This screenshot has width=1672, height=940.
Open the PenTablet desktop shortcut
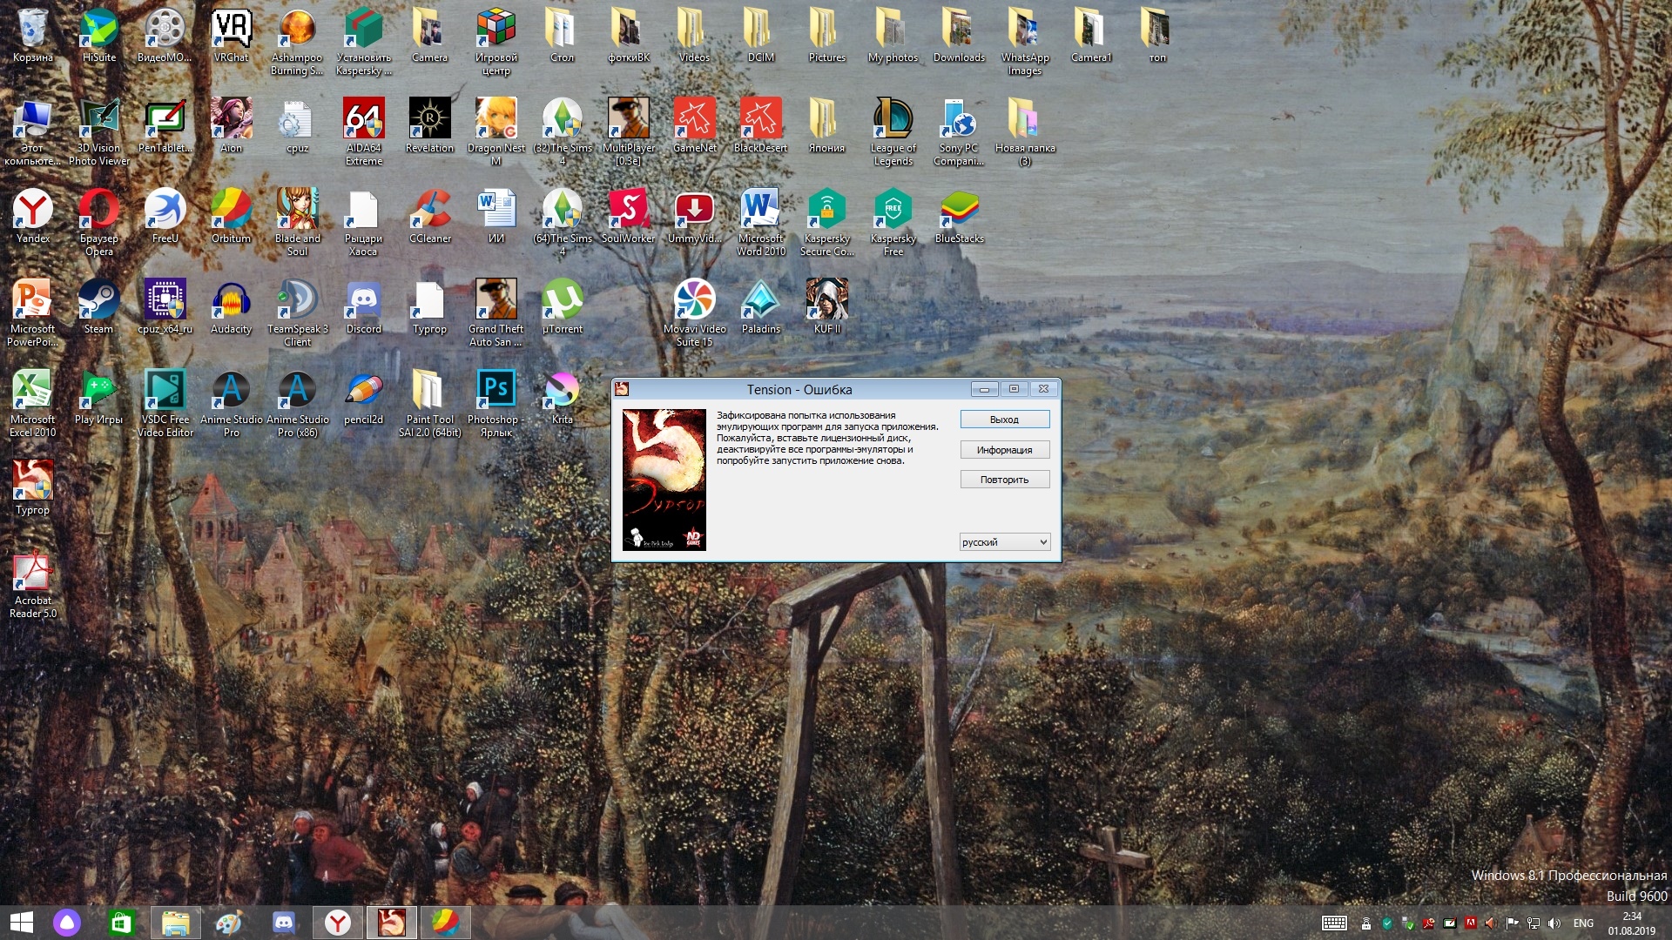click(165, 126)
